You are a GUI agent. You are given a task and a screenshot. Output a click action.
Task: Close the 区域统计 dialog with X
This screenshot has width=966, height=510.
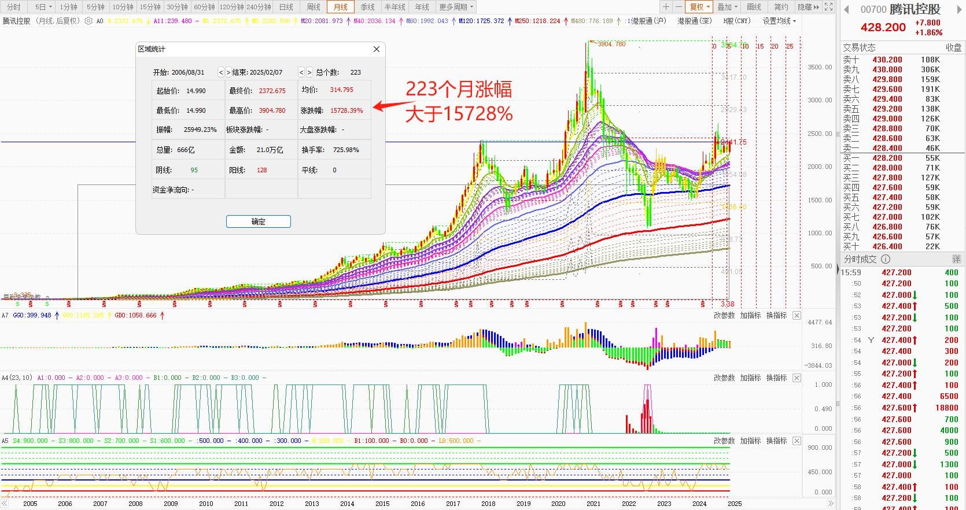pos(377,49)
